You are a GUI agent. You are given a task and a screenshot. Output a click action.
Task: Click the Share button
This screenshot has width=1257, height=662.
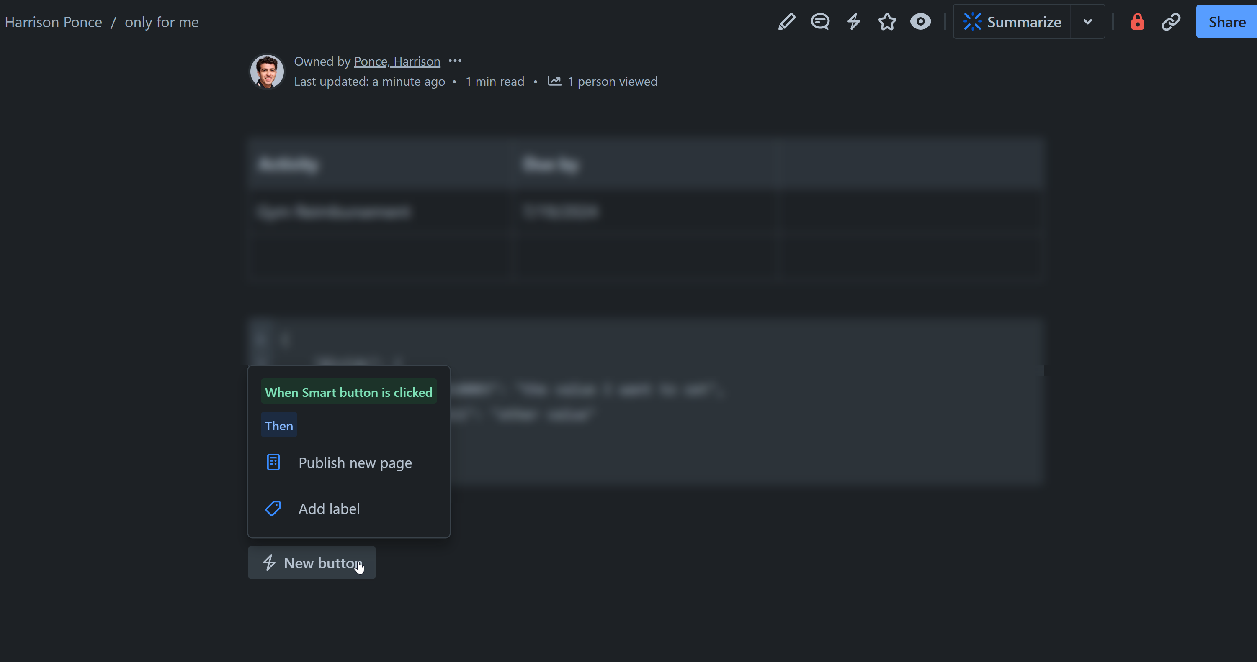pyautogui.click(x=1227, y=21)
